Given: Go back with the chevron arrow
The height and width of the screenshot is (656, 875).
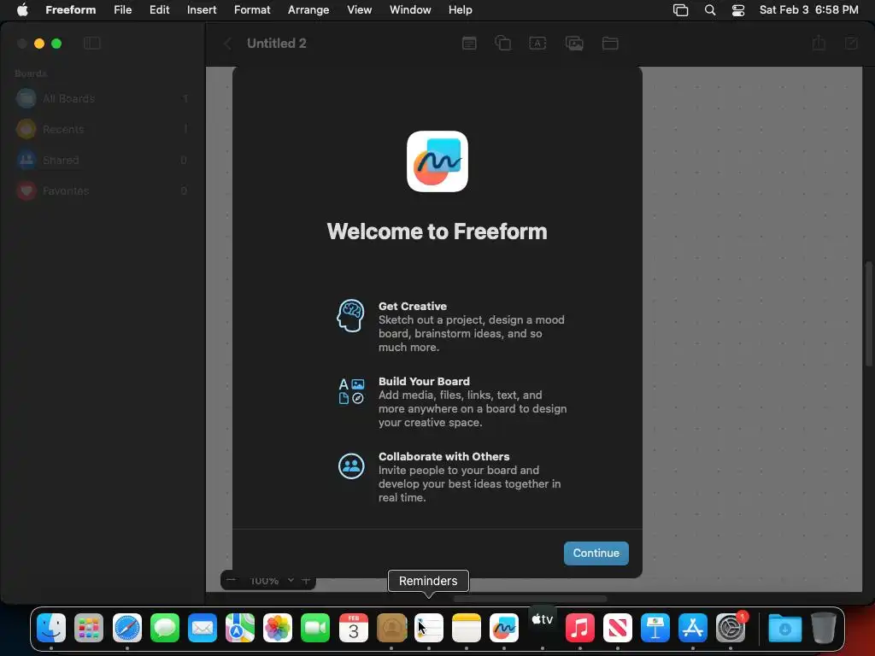Looking at the screenshot, I should click(227, 44).
